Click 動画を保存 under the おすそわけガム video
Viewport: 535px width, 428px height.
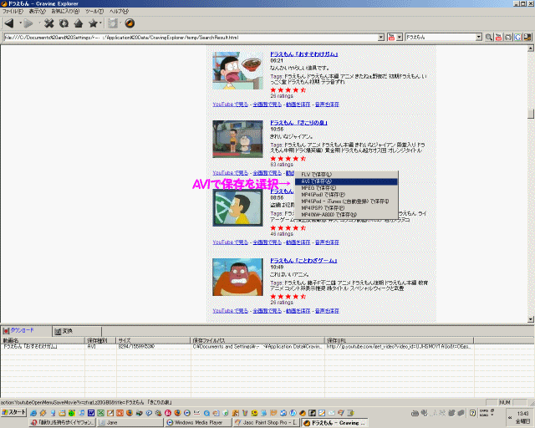pyautogui.click(x=298, y=104)
